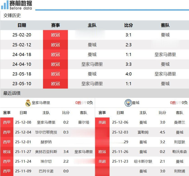Click the 0:2 score in the 25-12-08 row
Screen dimensions: 189x176
tap(66, 122)
